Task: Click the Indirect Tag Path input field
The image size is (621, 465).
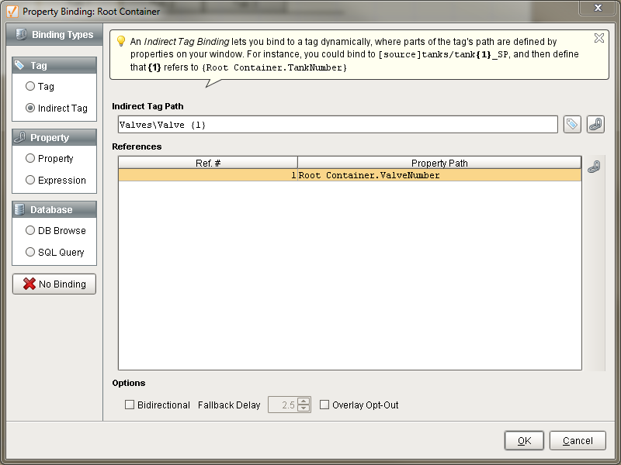Action: click(x=338, y=125)
